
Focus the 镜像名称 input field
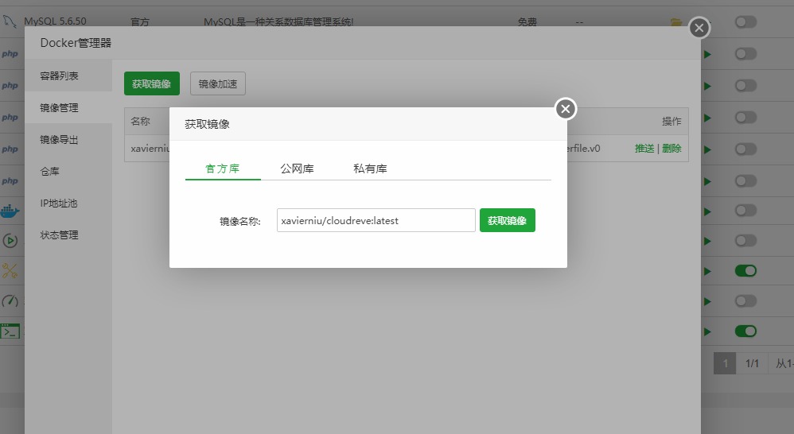point(376,220)
